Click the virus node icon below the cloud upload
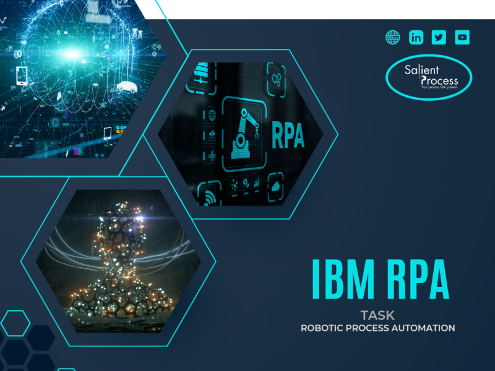Image resolution: width=495 pixels, height=371 pixels. [212, 155]
